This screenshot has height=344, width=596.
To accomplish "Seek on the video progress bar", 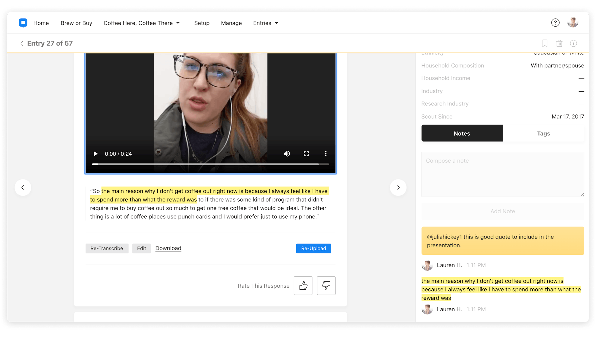I will tap(210, 164).
